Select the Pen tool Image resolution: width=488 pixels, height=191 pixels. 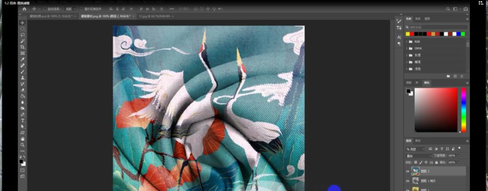pyautogui.click(x=22, y=115)
